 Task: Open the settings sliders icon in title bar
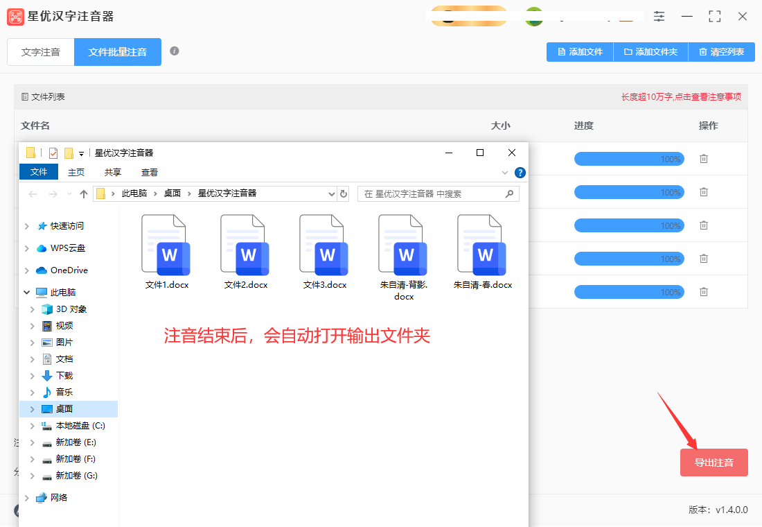click(x=659, y=16)
